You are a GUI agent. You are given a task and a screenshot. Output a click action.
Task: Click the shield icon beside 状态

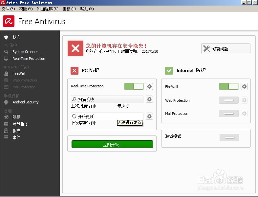(6, 37)
